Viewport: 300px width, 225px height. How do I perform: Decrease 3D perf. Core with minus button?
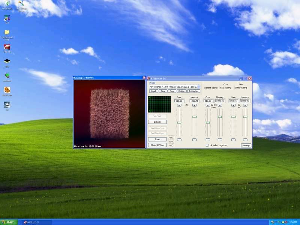coord(233,139)
